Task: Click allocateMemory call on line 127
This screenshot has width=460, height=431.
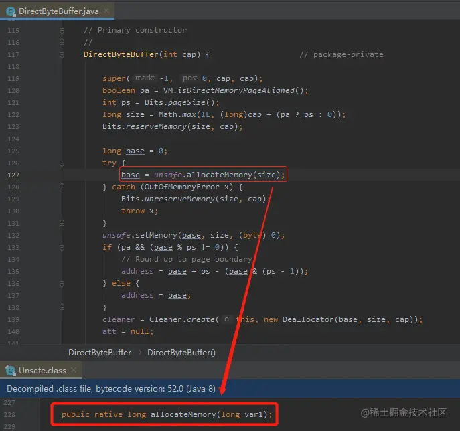Action: pos(219,175)
